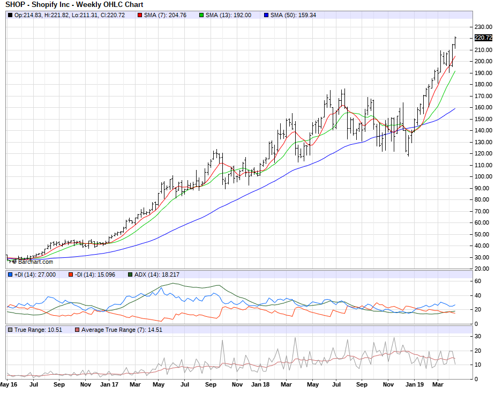Click the 'ADX (14): 18.217' label
The width and height of the screenshot is (495, 401).
157,275
